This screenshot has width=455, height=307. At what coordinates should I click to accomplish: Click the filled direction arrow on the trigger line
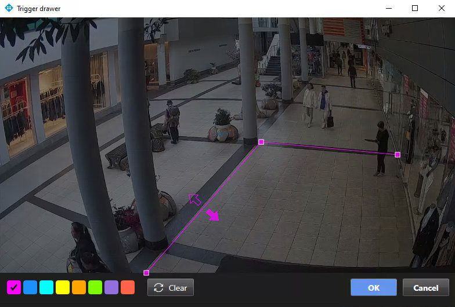click(212, 215)
